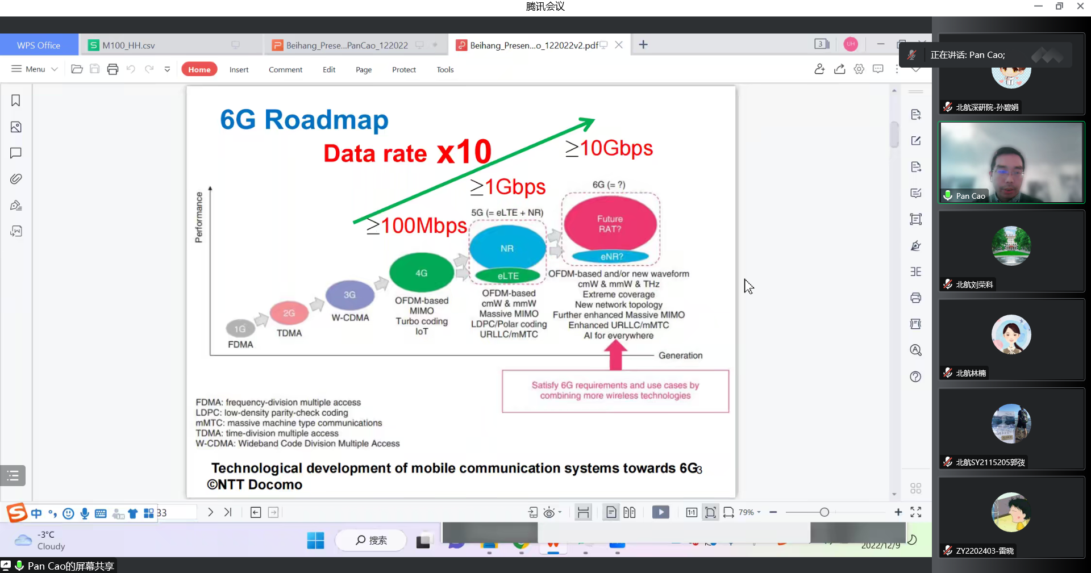This screenshot has height=573, width=1091.
Task: Click the Save icon in toolbar
Action: point(95,69)
